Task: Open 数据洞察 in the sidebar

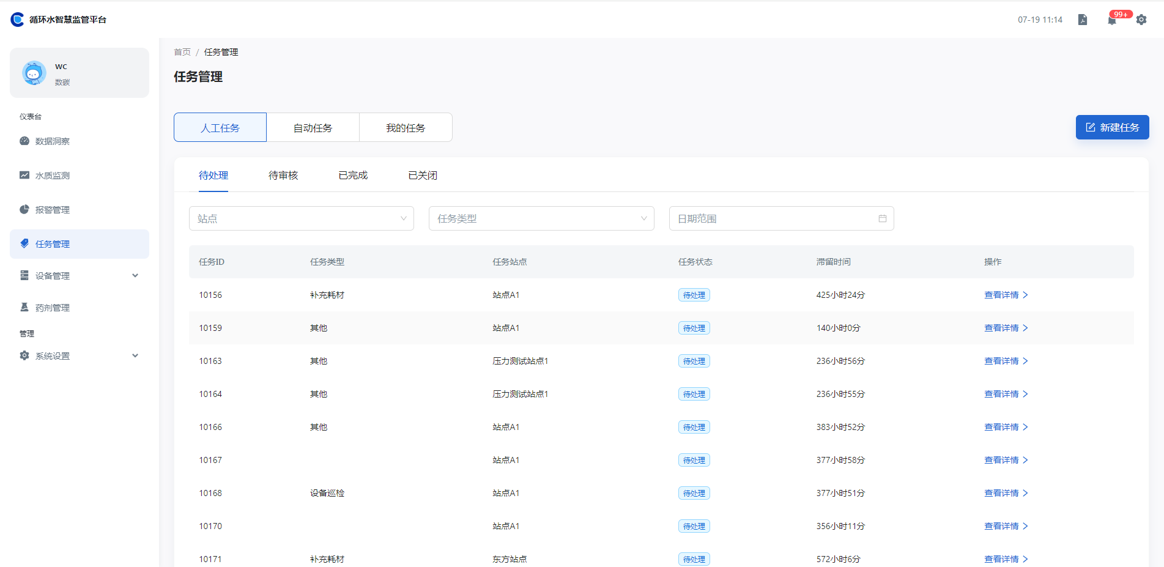Action: tap(80, 141)
